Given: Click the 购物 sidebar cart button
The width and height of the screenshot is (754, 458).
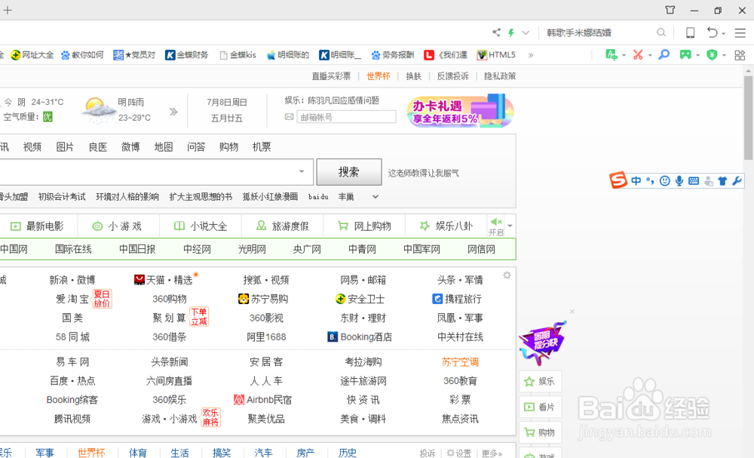Looking at the screenshot, I should point(541,432).
